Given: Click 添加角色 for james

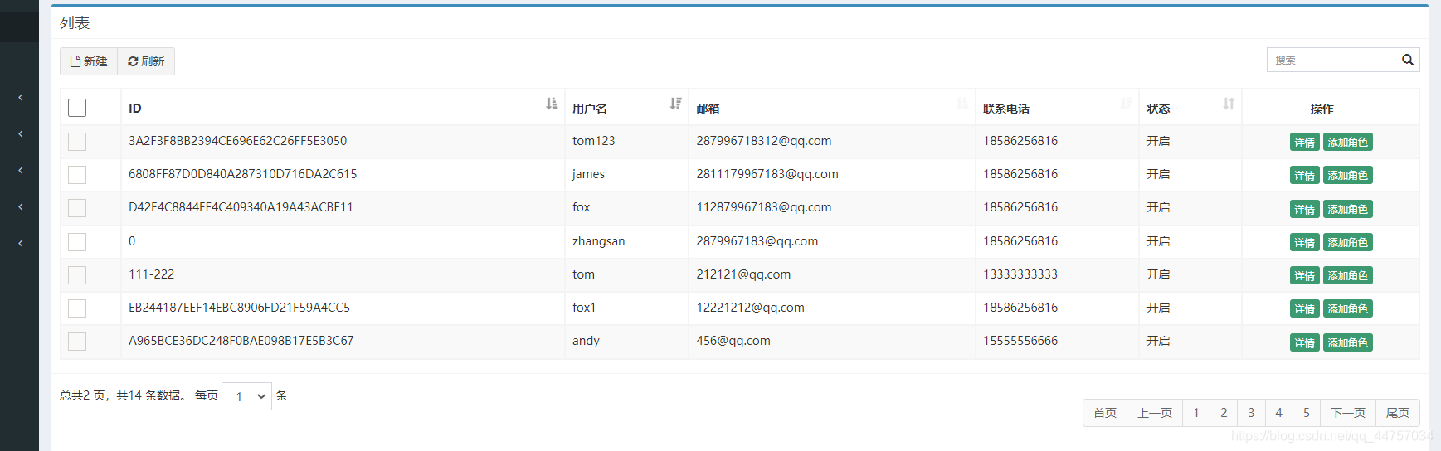Looking at the screenshot, I should click(1348, 175).
